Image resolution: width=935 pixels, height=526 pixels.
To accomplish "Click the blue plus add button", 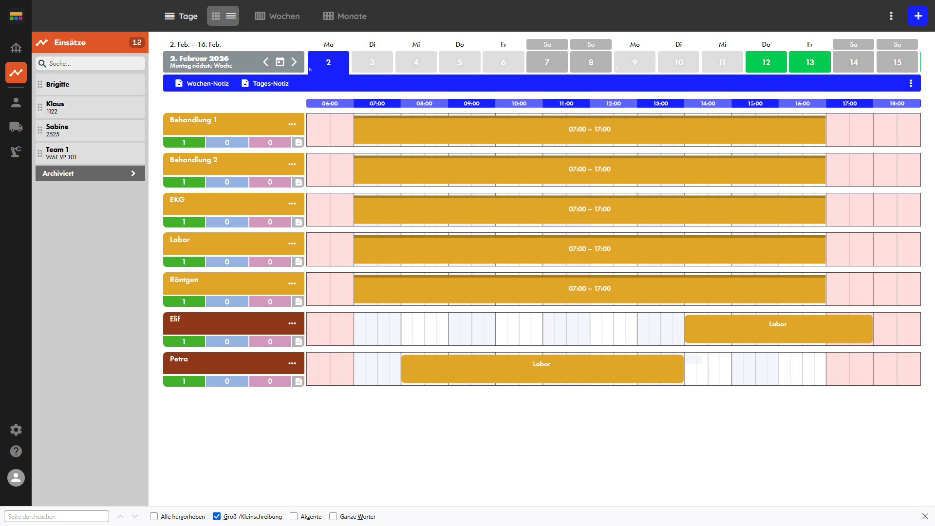I will click(x=917, y=16).
